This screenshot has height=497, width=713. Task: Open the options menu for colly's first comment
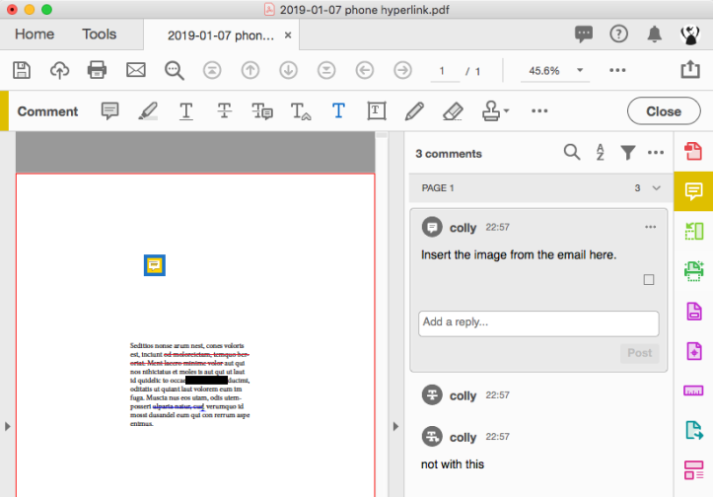[650, 227]
